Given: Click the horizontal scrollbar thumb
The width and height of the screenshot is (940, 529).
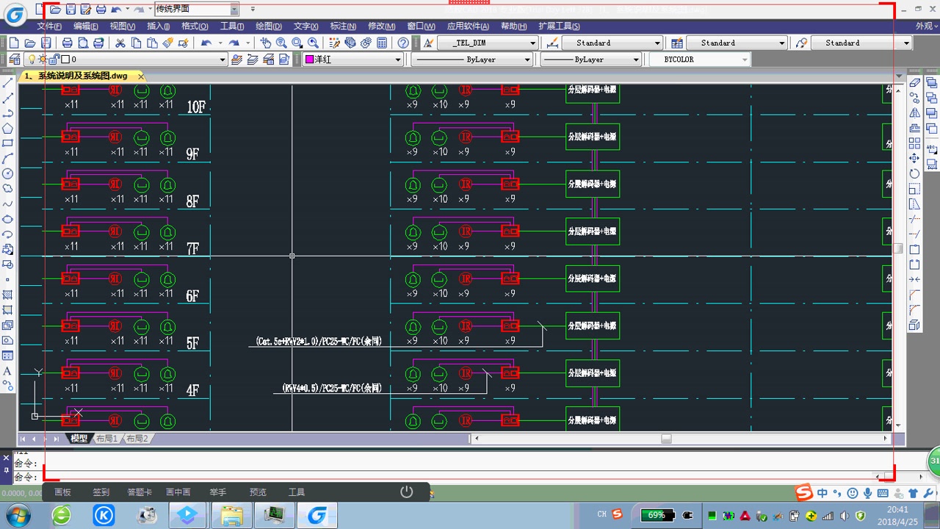Looking at the screenshot, I should pyautogui.click(x=666, y=439).
